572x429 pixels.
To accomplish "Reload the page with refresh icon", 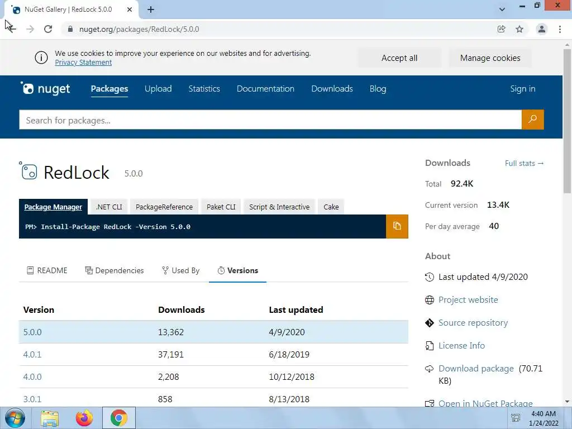I will (x=48, y=29).
